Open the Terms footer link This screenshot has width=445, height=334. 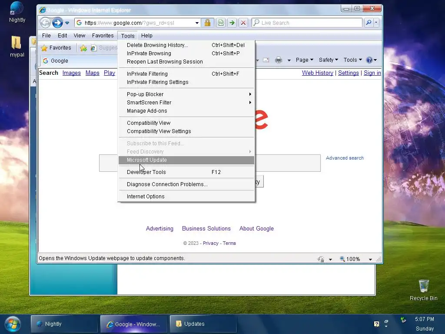click(229, 243)
